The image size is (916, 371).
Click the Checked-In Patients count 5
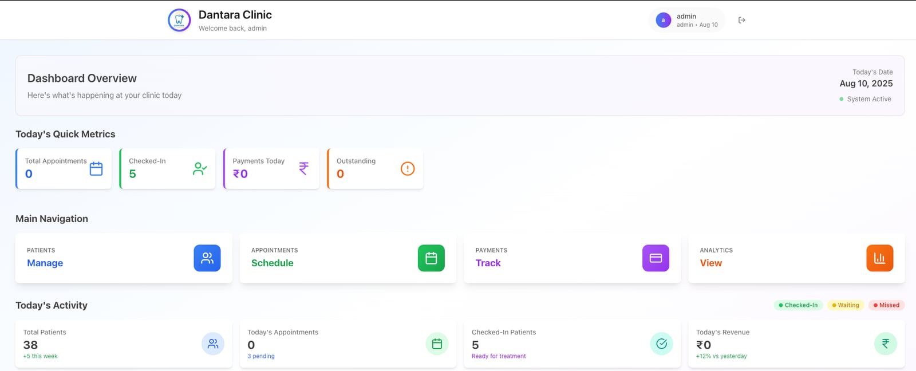point(475,345)
